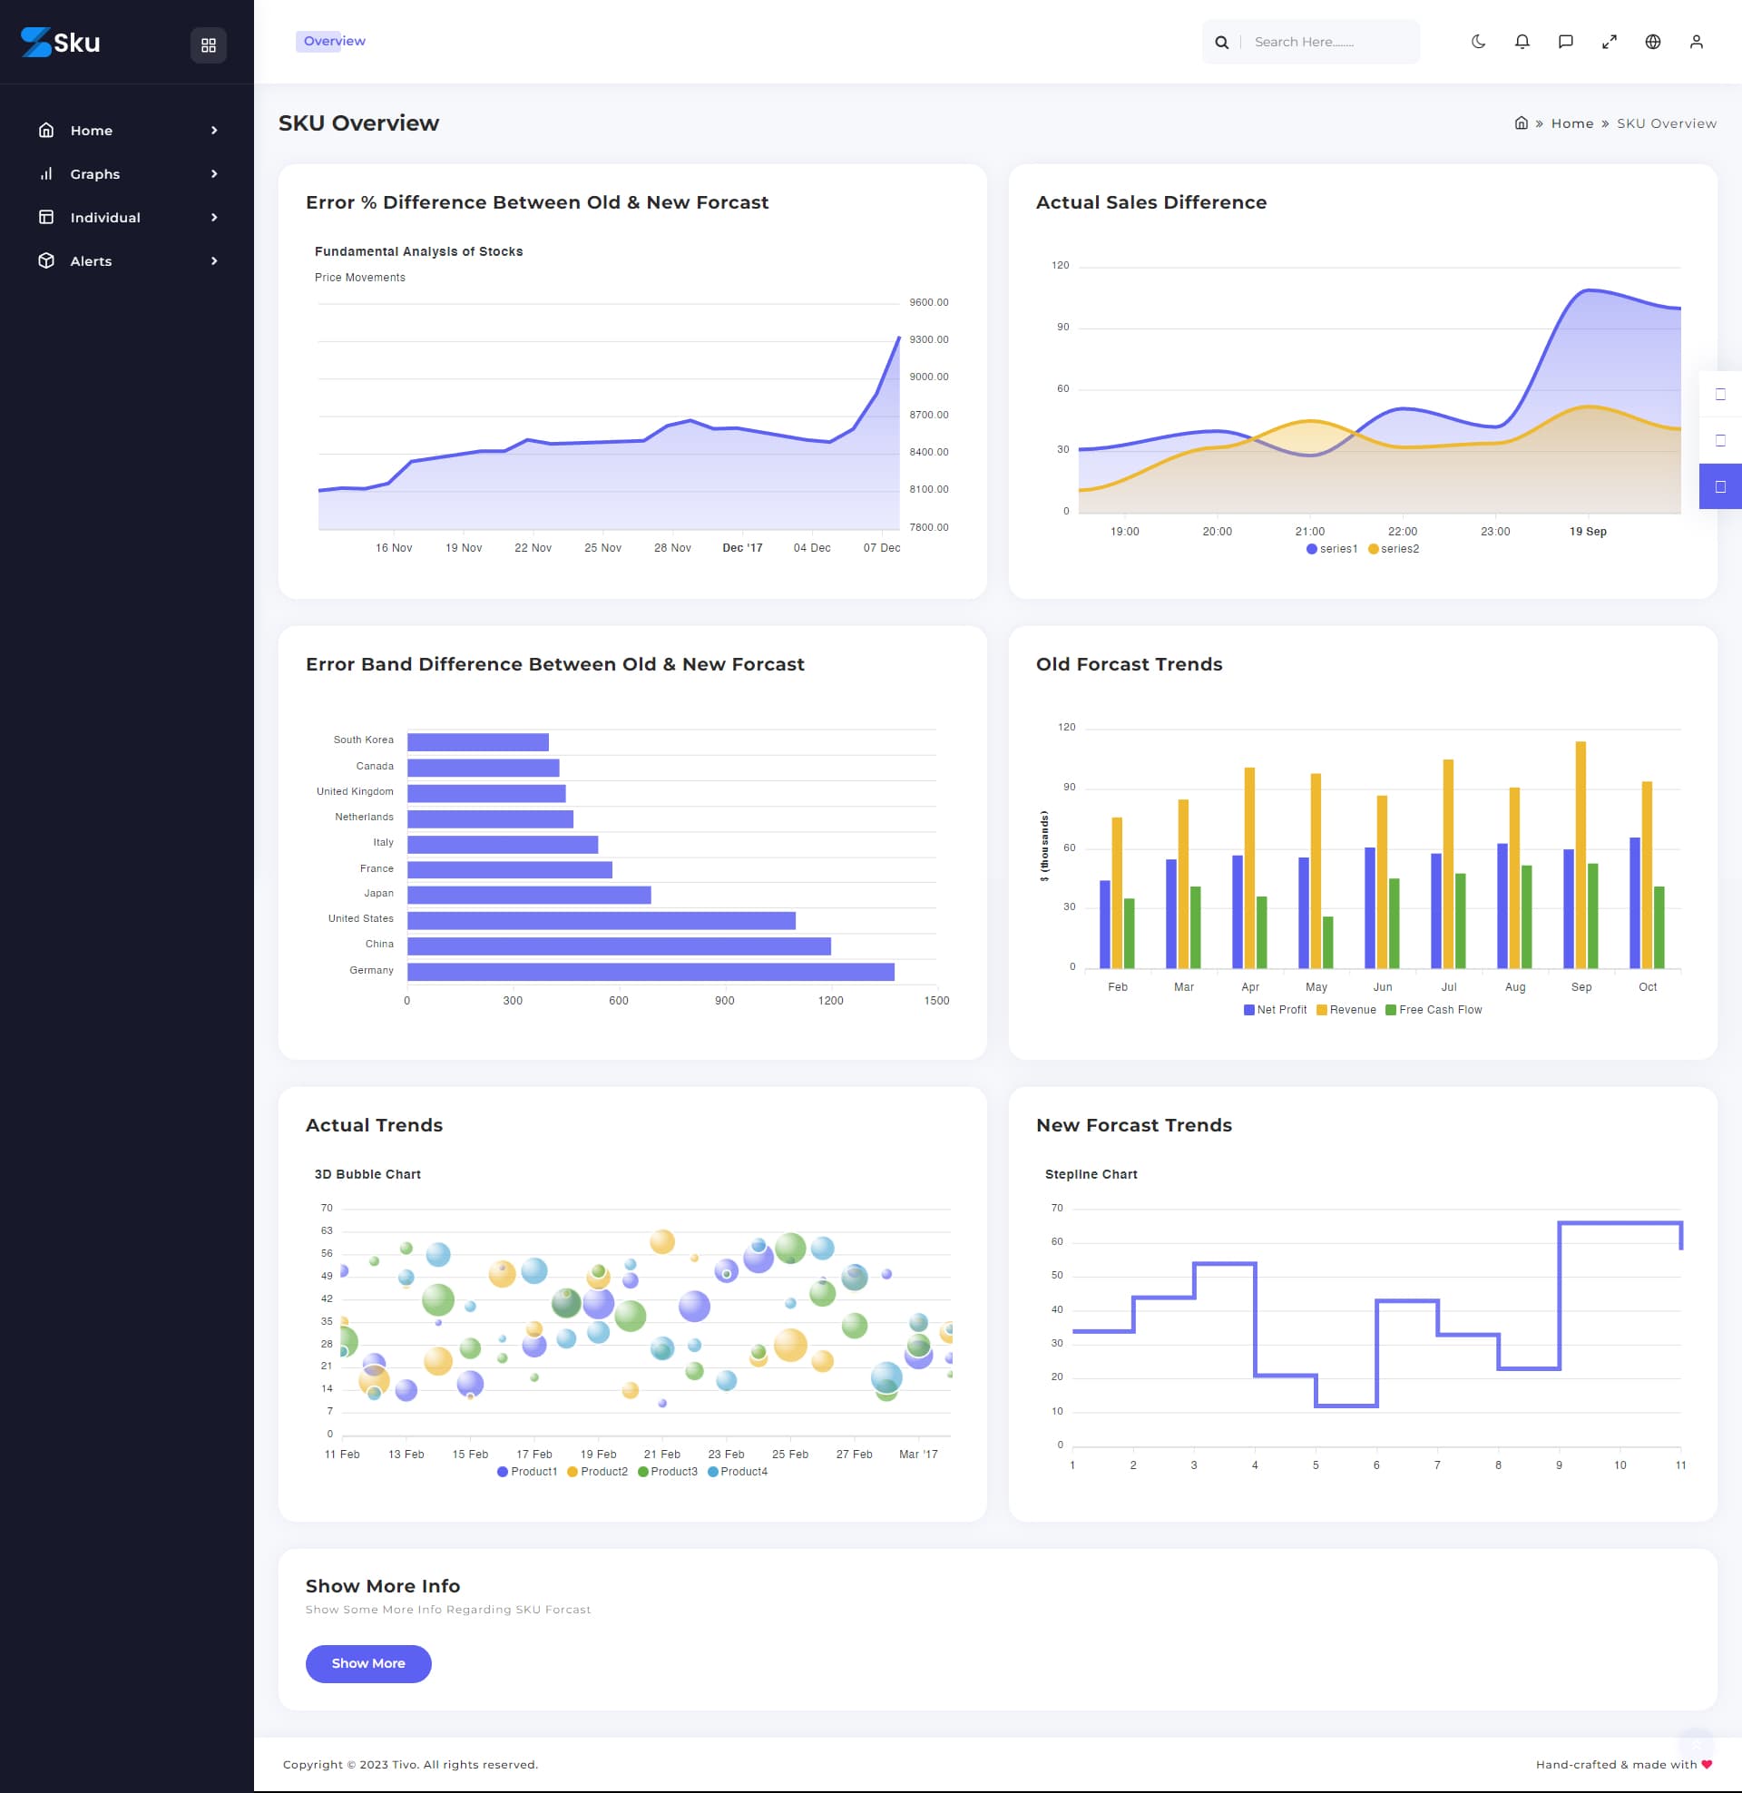Viewport: 1742px width, 1793px height.
Task: Toggle Product3 legend in bubble chart
Action: coord(667,1472)
